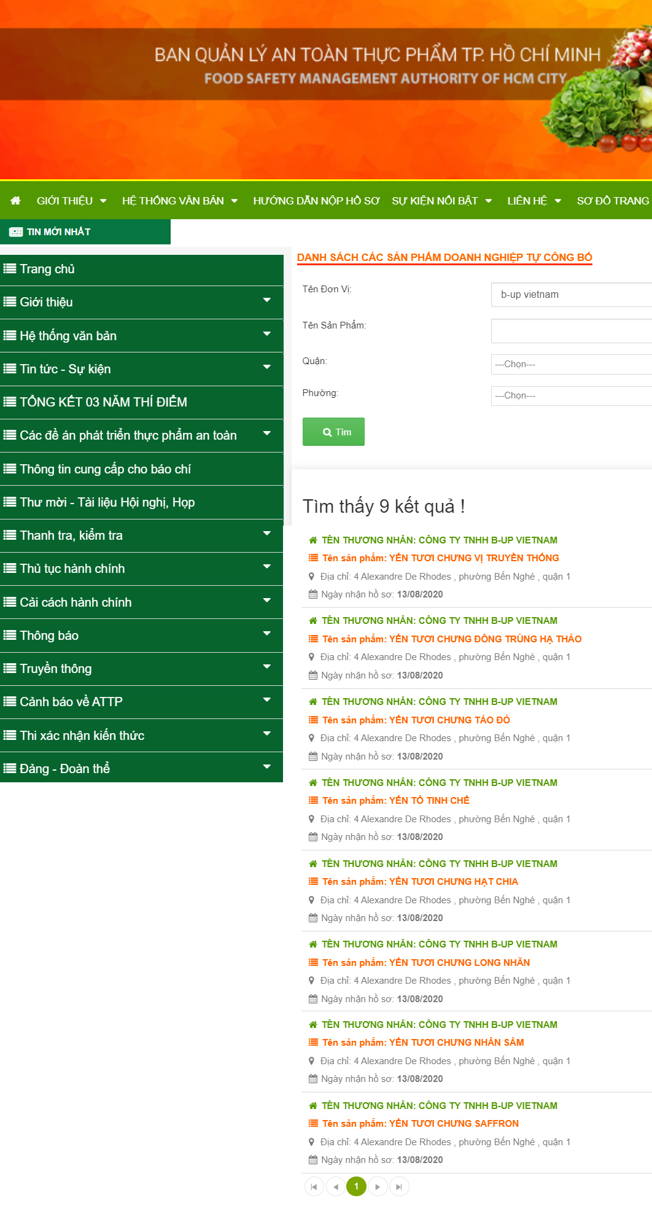Image resolution: width=652 pixels, height=1206 pixels.
Task: Open SƠ ĐỒ TRANG in the top menu
Action: tap(613, 201)
